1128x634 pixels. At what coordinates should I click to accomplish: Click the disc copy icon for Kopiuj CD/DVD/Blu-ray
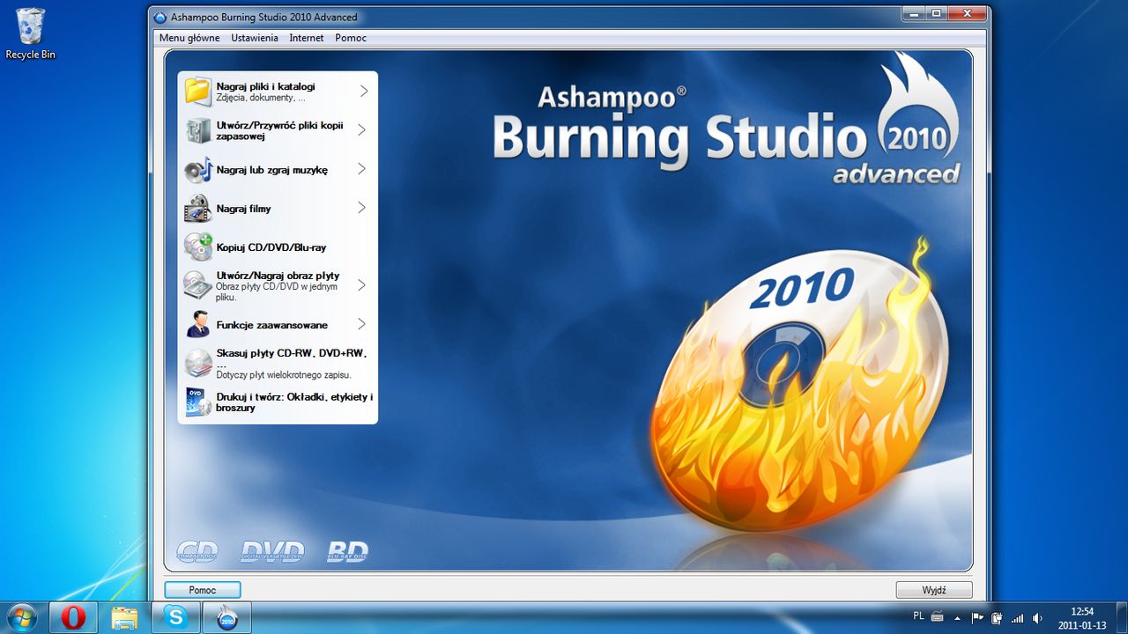point(197,247)
